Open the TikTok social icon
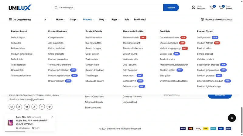243x136 pixels. (x=19, y=107)
